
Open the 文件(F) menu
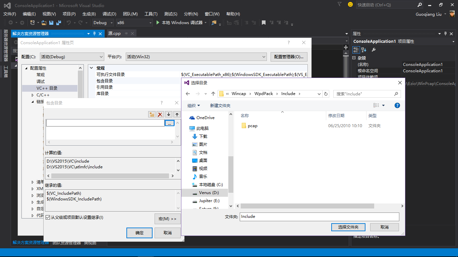[10, 14]
